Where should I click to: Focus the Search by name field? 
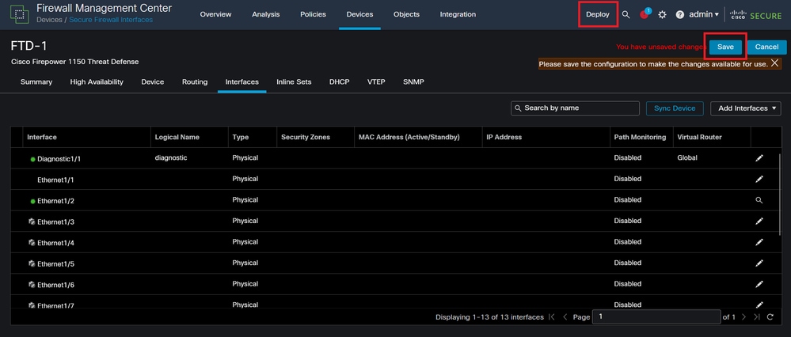[575, 108]
